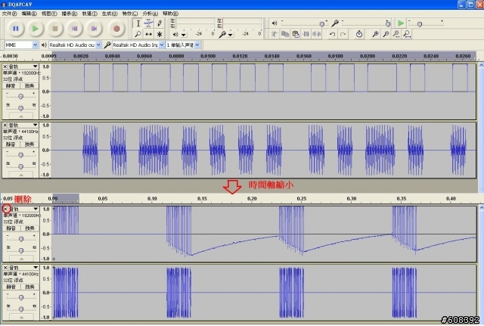Screen dimensions: 484x326
Task: Solo the decaying-waveform 192000Hz track
Action: pyautogui.click(x=29, y=228)
